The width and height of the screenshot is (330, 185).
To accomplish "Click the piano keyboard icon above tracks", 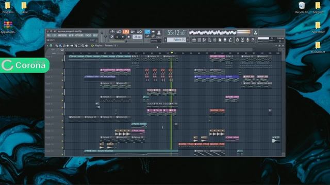I will point(62,49).
